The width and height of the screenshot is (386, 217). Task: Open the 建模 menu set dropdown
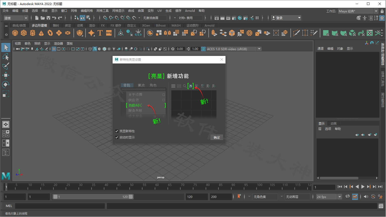(16, 18)
